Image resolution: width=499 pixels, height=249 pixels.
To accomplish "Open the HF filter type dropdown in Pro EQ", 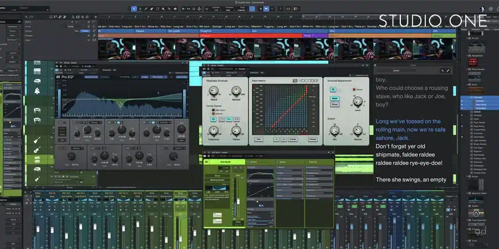I will point(165,122).
